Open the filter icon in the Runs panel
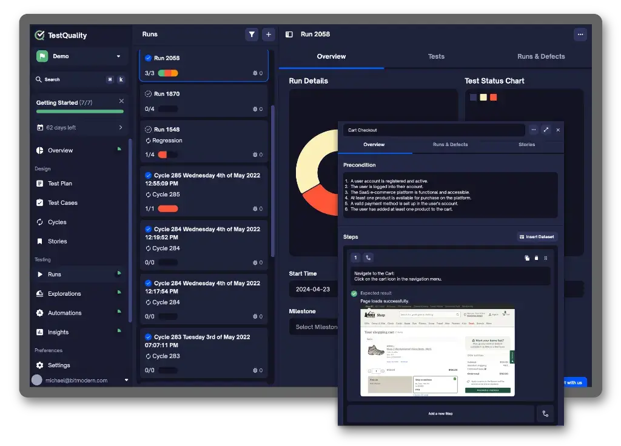This screenshot has width=621, height=446. [252, 35]
